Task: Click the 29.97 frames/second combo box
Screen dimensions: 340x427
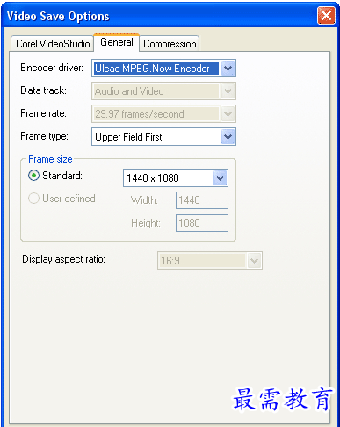Action: (x=163, y=114)
